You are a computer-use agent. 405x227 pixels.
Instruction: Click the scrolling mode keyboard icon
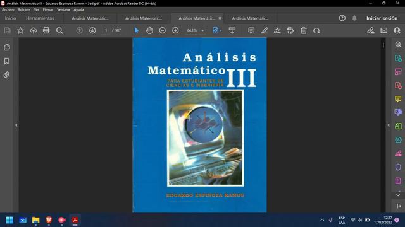232,30
